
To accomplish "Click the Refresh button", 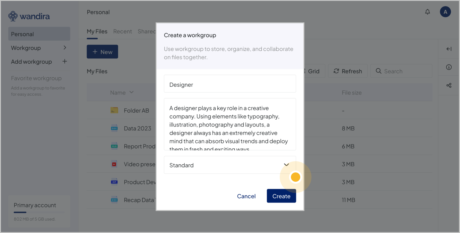I will 348,71.
